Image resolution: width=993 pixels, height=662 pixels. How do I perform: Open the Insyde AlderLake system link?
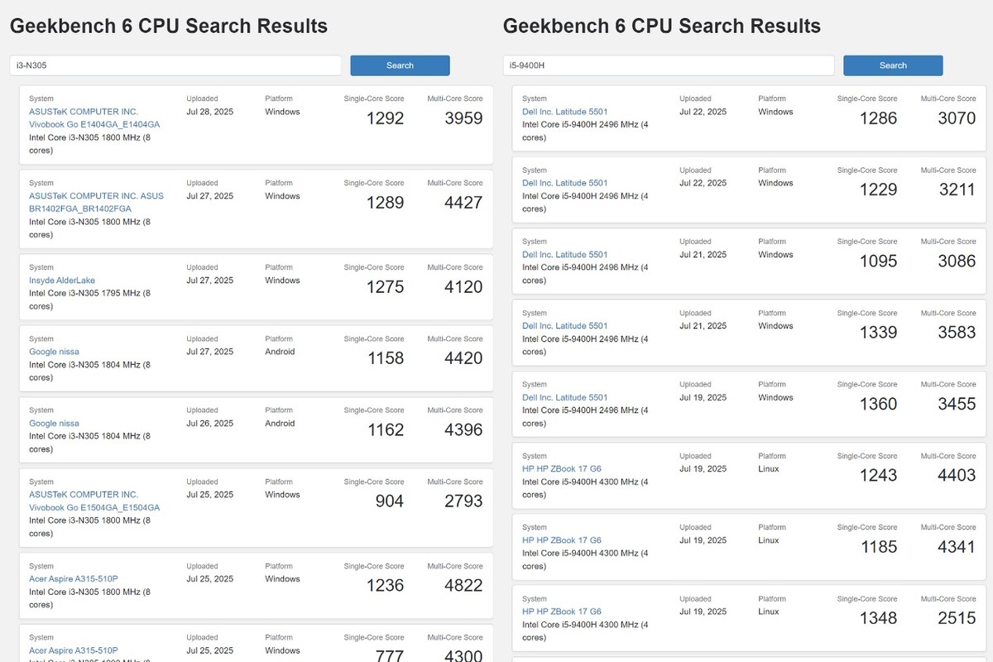(x=62, y=281)
